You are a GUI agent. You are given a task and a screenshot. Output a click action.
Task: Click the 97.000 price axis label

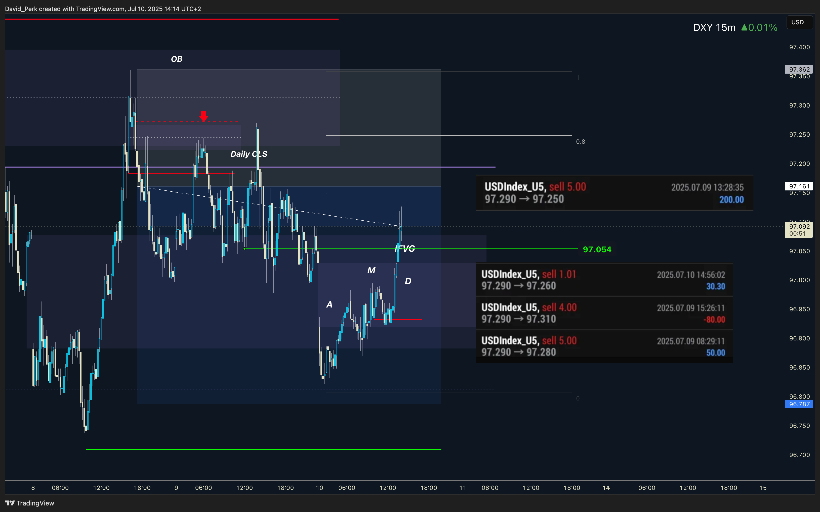point(799,280)
